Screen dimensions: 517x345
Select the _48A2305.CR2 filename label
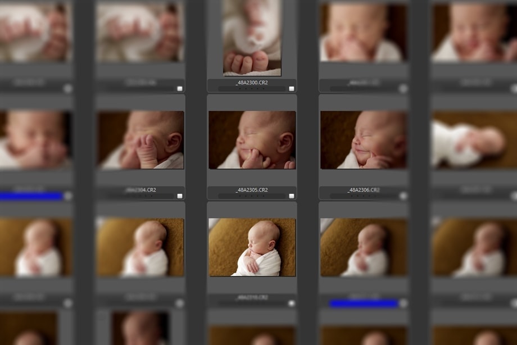click(x=252, y=190)
